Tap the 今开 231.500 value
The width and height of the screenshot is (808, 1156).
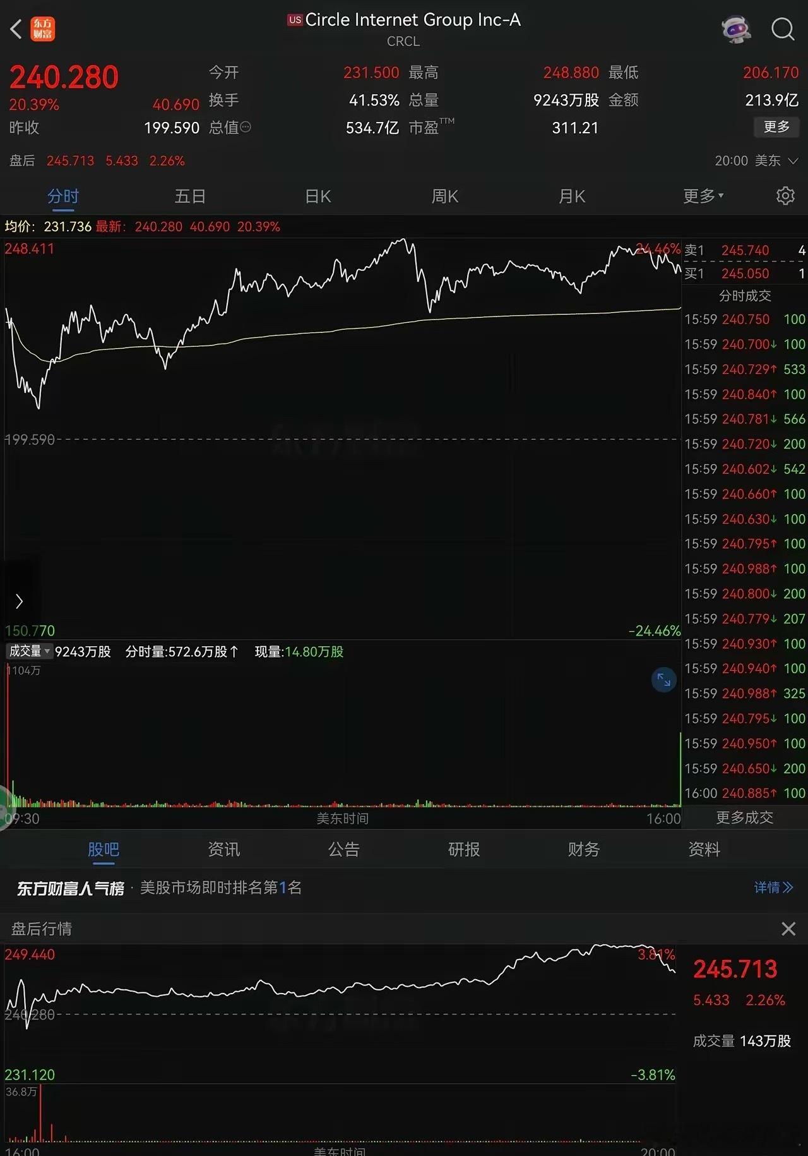tap(371, 73)
